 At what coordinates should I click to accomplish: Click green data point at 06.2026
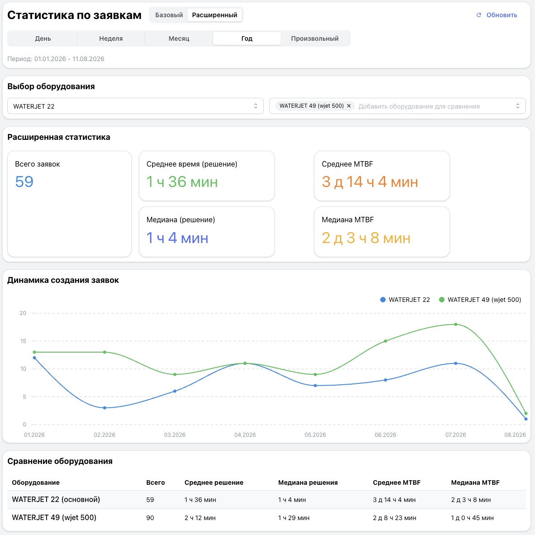pos(385,341)
